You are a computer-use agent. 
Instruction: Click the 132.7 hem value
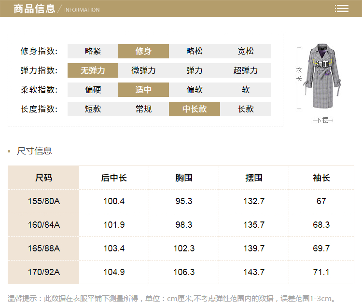[254, 201]
